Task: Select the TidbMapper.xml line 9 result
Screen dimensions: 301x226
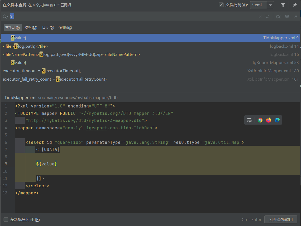Action: click(x=150, y=38)
